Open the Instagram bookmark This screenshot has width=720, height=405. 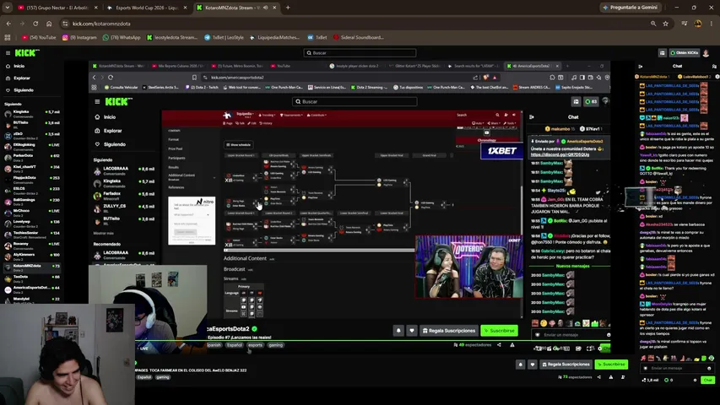pos(79,38)
